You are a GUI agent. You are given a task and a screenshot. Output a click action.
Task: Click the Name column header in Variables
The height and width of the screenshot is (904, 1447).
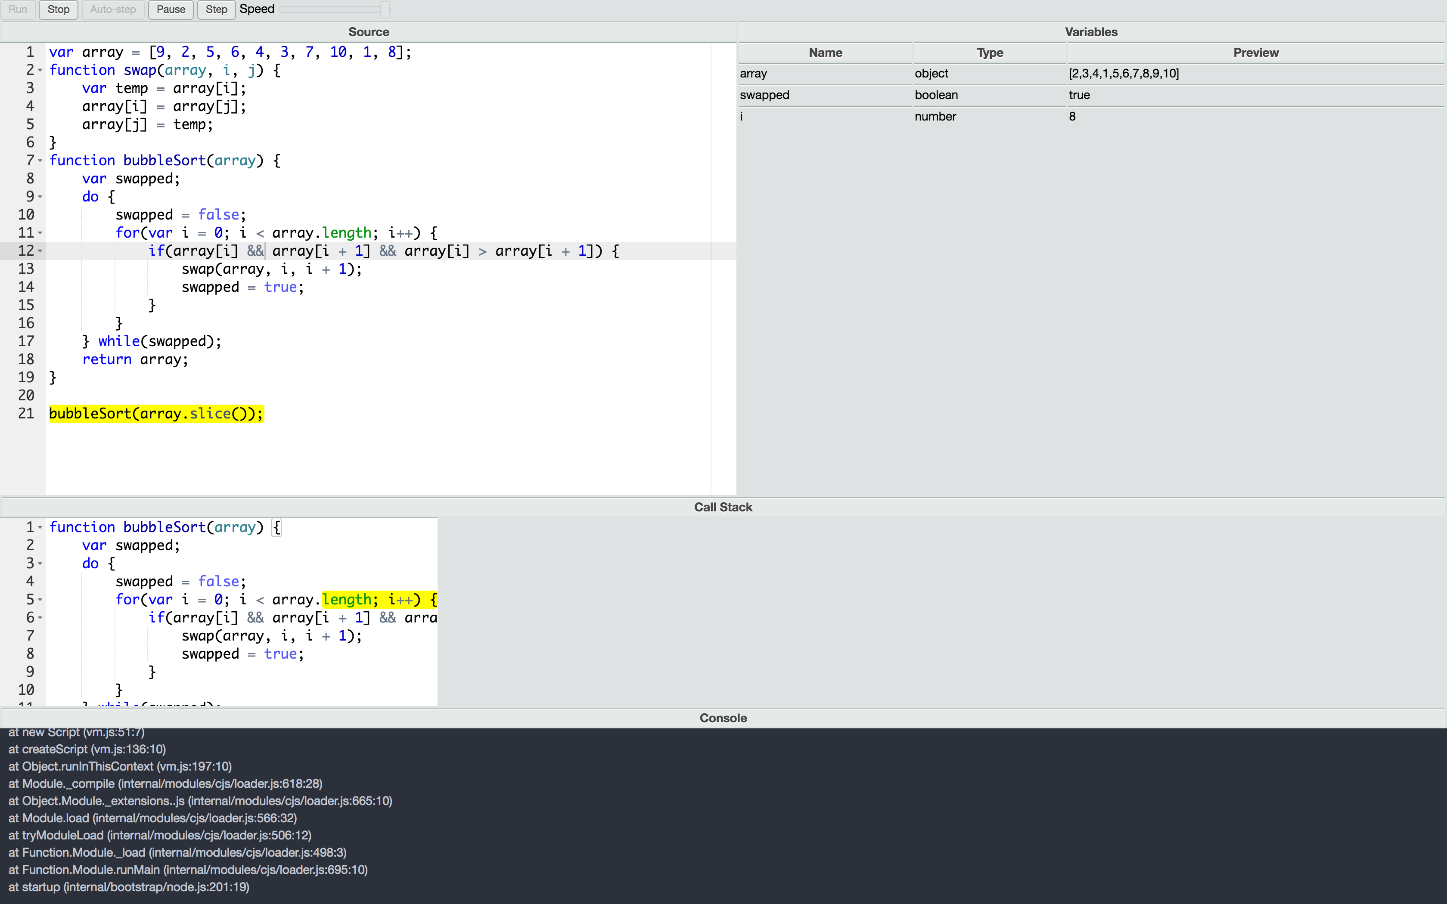(825, 53)
